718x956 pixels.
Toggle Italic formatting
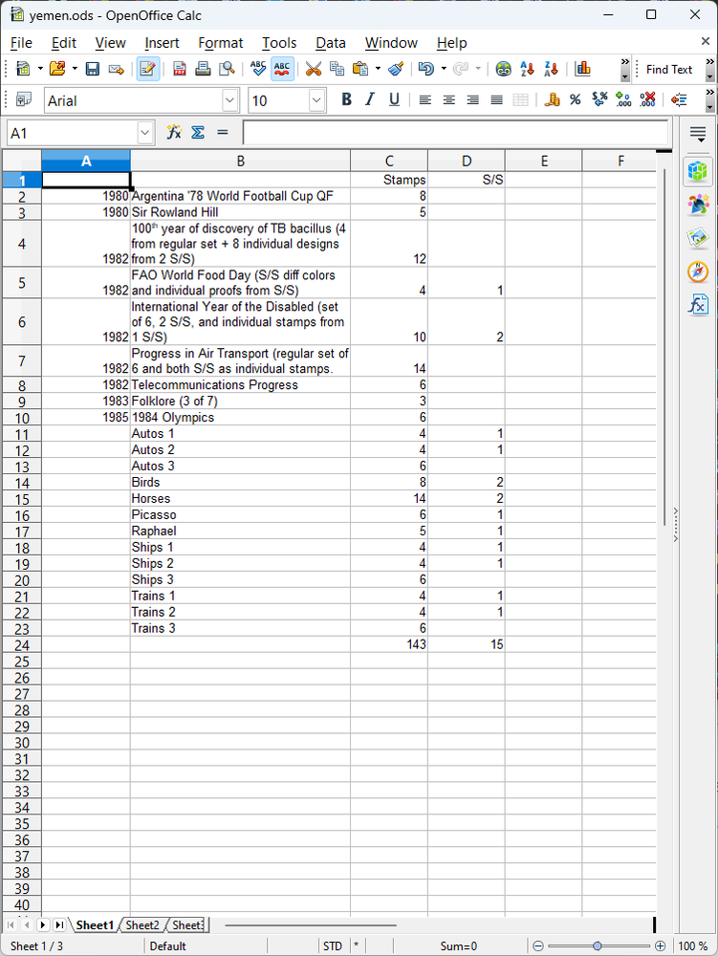(x=370, y=100)
